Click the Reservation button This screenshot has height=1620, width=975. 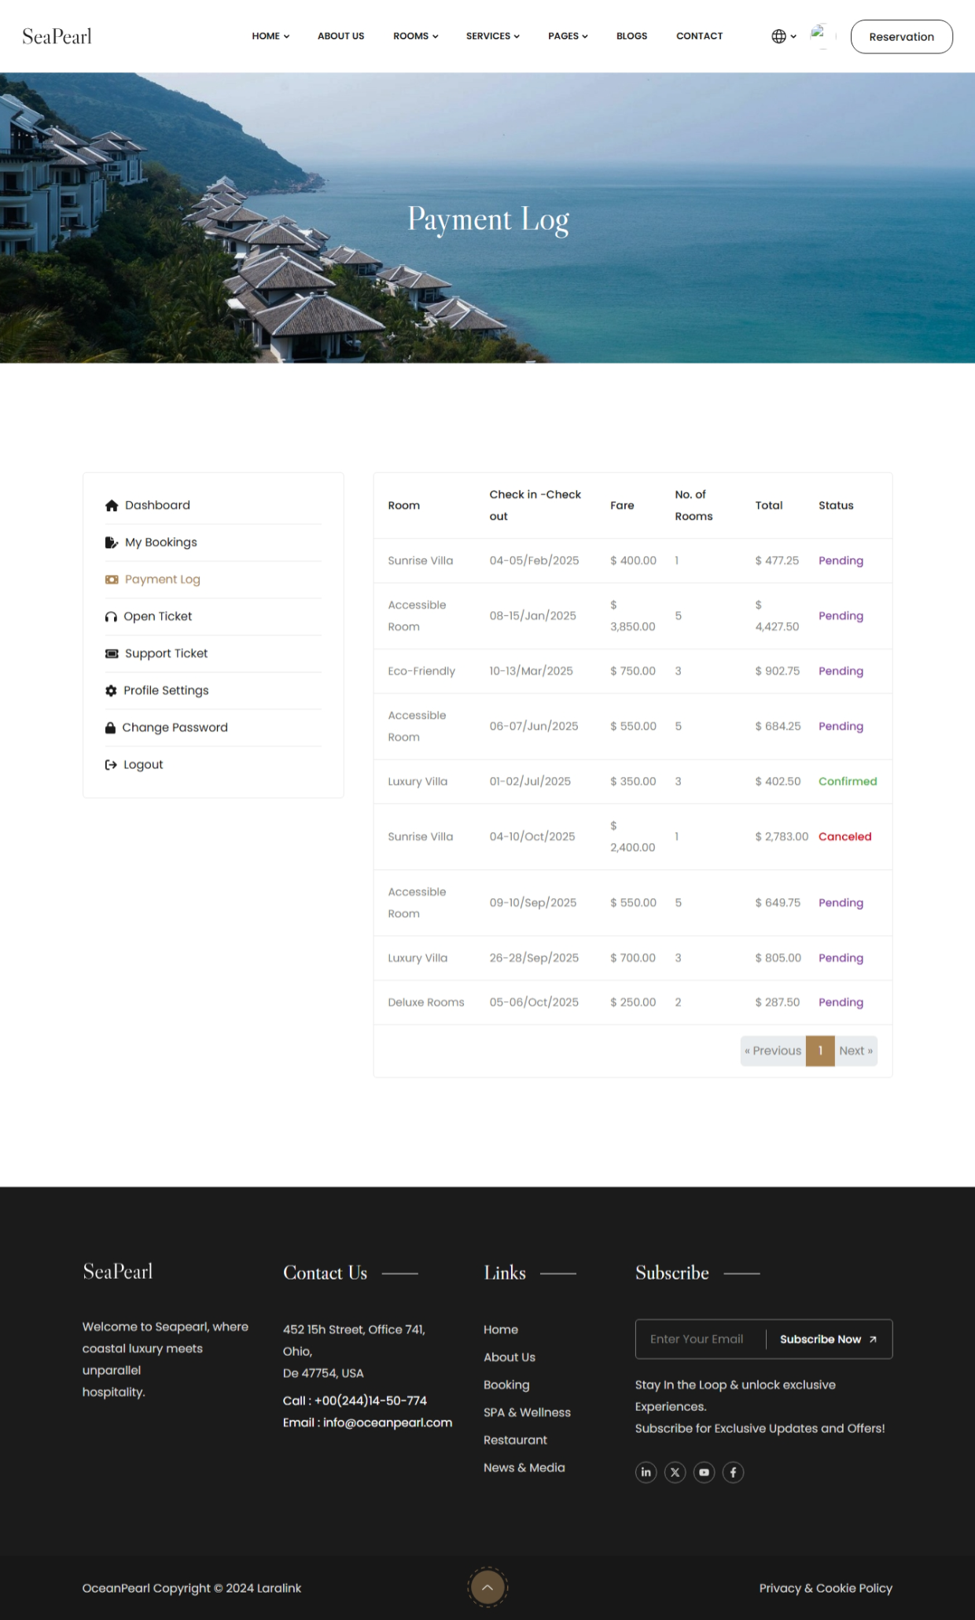[901, 37]
